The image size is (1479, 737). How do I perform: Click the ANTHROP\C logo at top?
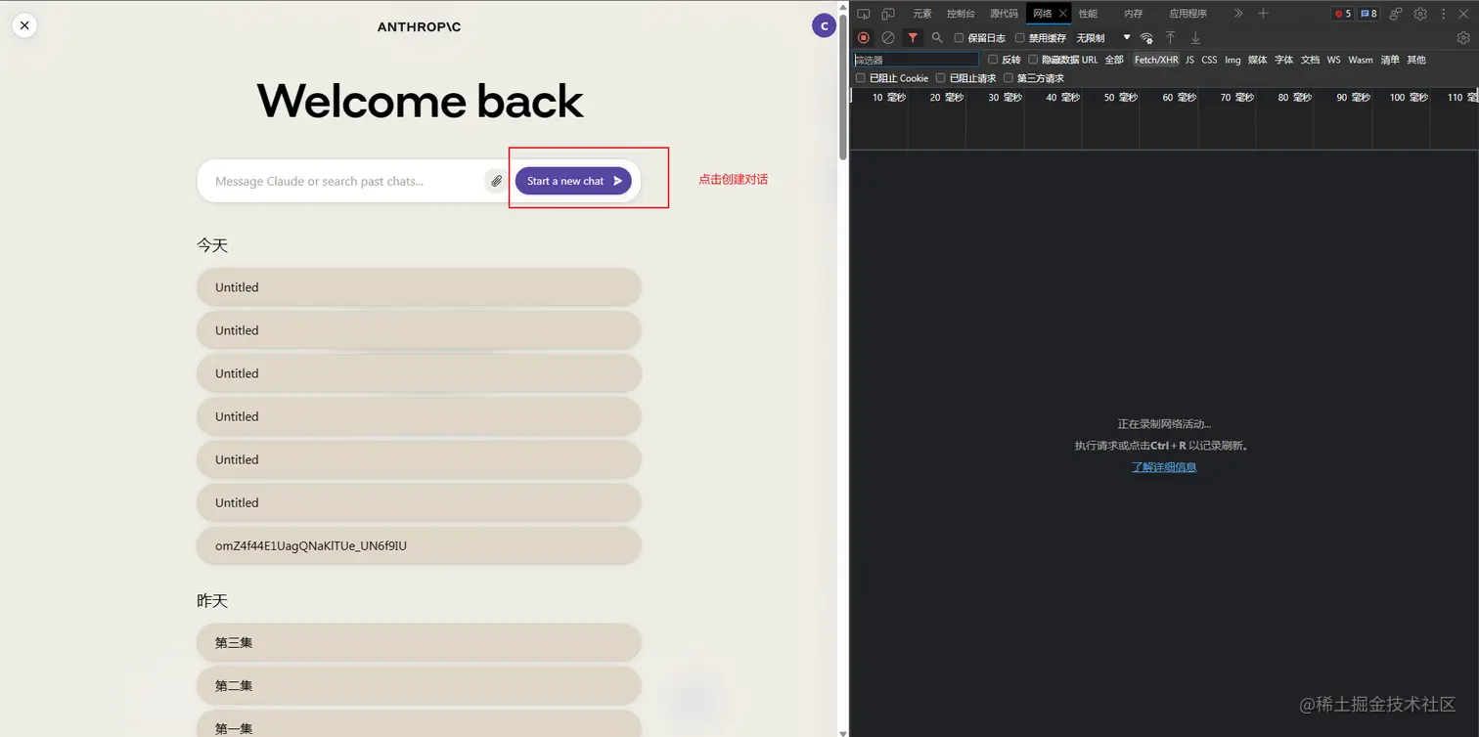point(419,27)
